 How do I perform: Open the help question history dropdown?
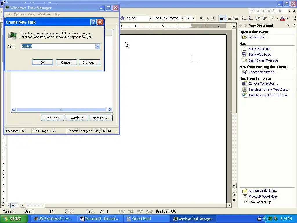coord(289,11)
